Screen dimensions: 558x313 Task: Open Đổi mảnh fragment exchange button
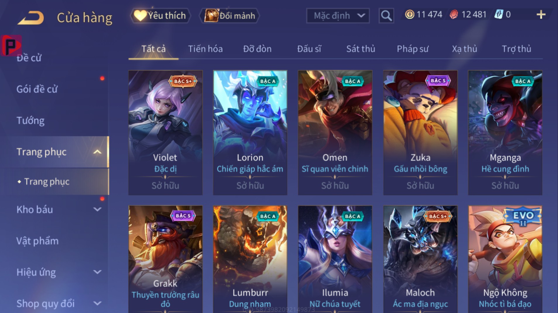tap(230, 15)
